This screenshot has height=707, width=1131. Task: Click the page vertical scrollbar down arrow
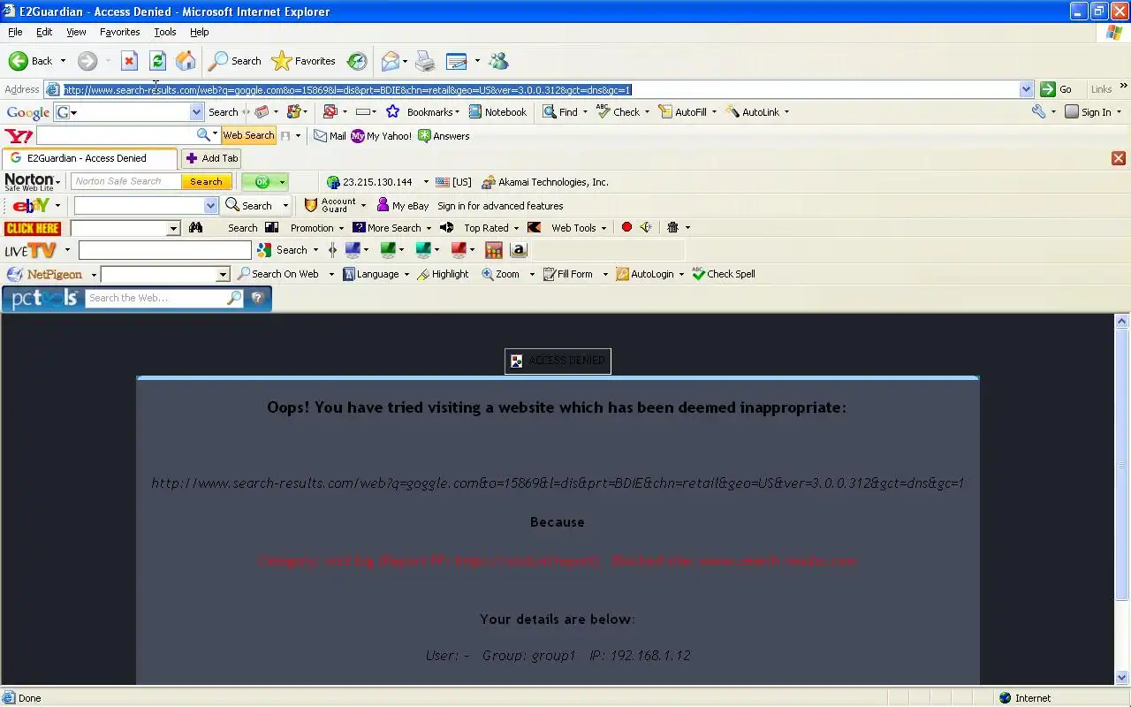pyautogui.click(x=1122, y=678)
